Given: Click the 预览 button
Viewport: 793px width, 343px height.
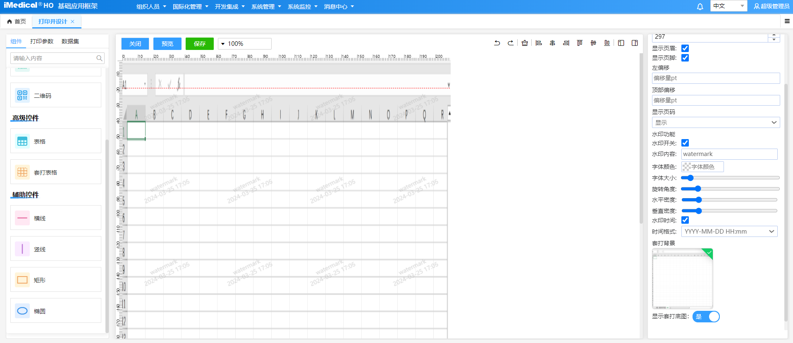Looking at the screenshot, I should pos(167,44).
